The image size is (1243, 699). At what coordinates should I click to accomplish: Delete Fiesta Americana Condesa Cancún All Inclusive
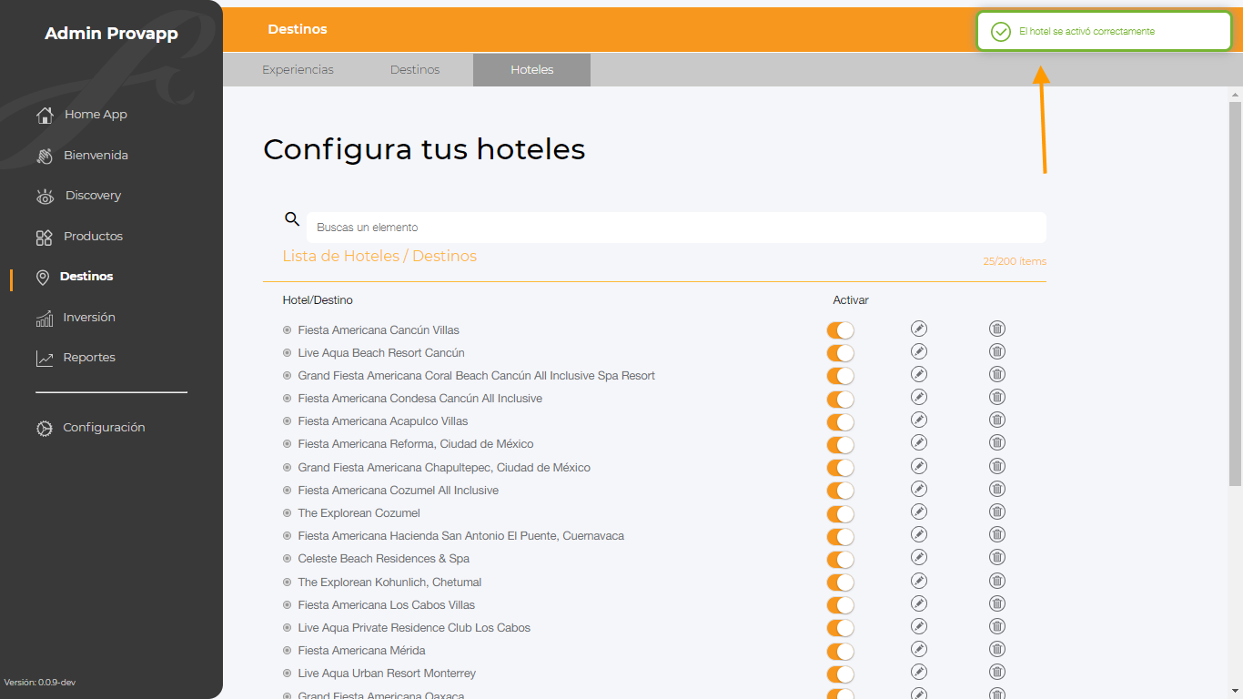997,397
